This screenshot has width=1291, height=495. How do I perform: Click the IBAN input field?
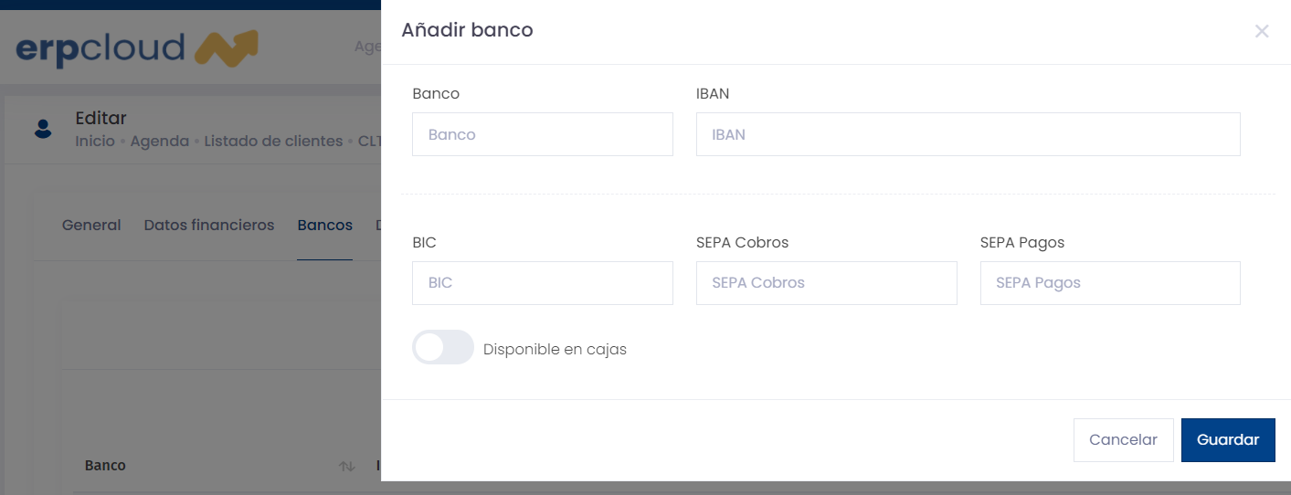tap(968, 134)
